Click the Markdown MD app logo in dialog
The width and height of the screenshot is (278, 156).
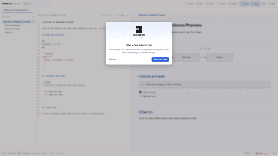point(139,29)
